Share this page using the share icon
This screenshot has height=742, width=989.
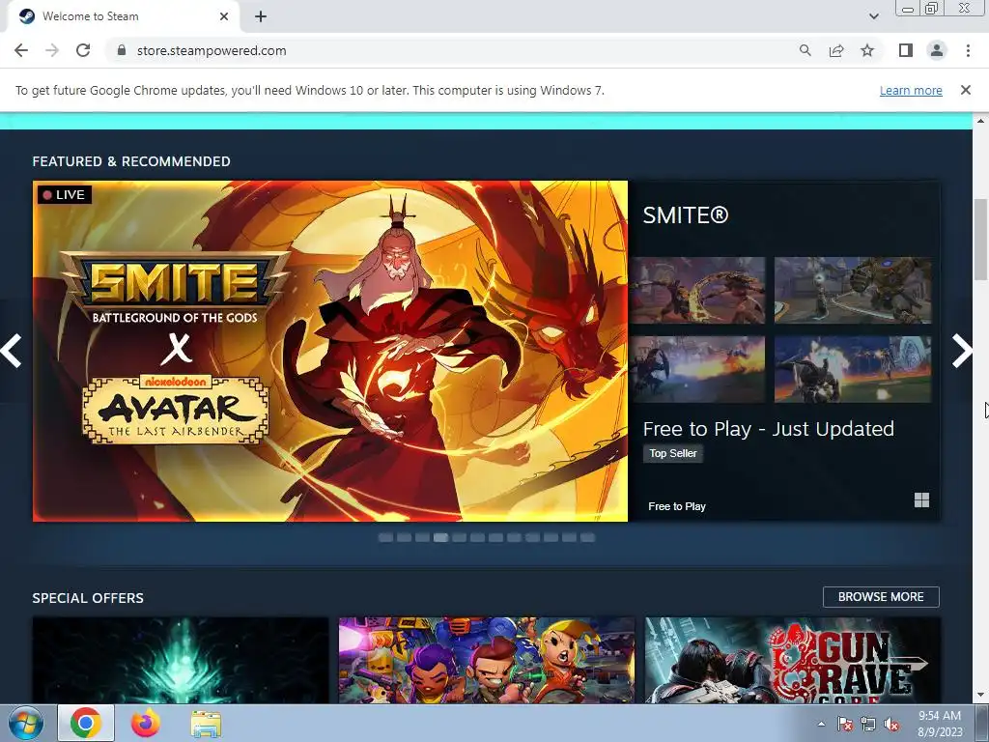click(x=836, y=50)
